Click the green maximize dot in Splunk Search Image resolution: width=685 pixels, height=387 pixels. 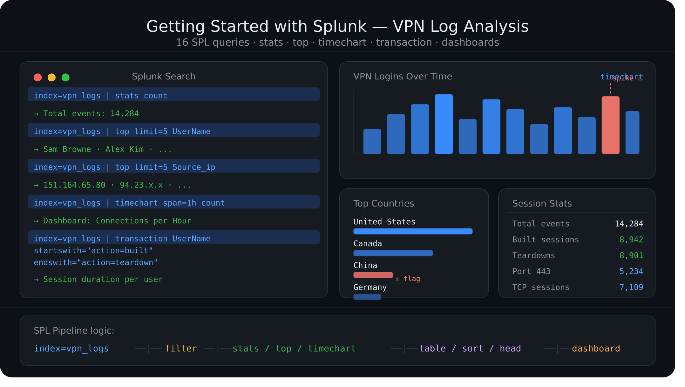(65, 78)
